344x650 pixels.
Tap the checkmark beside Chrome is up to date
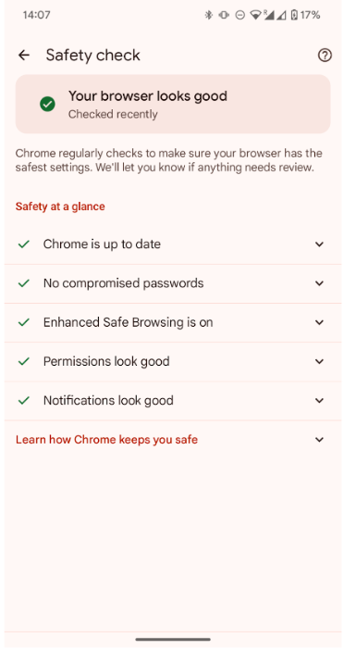point(24,244)
